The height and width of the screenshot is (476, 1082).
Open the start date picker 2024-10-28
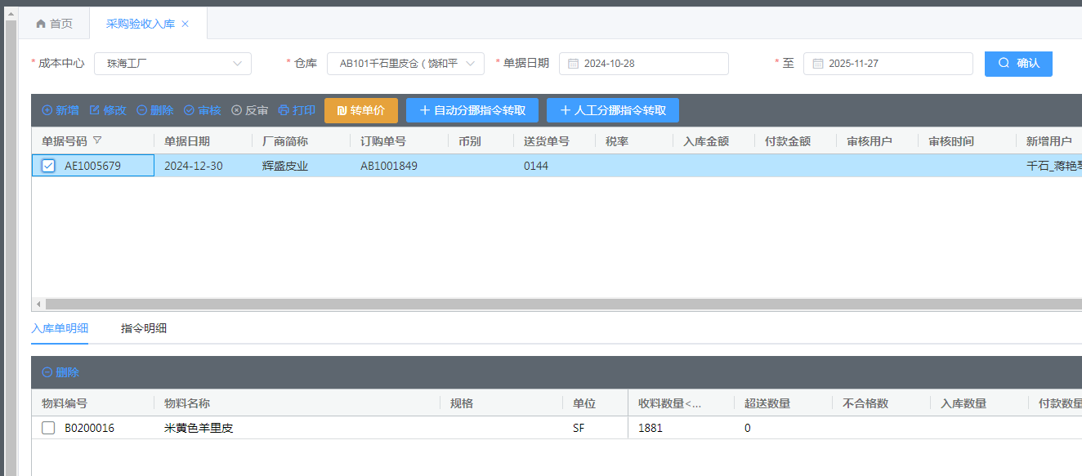point(643,64)
